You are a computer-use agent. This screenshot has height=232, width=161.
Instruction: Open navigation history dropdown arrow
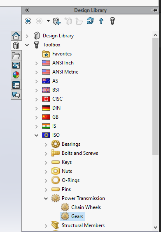coord(48,21)
